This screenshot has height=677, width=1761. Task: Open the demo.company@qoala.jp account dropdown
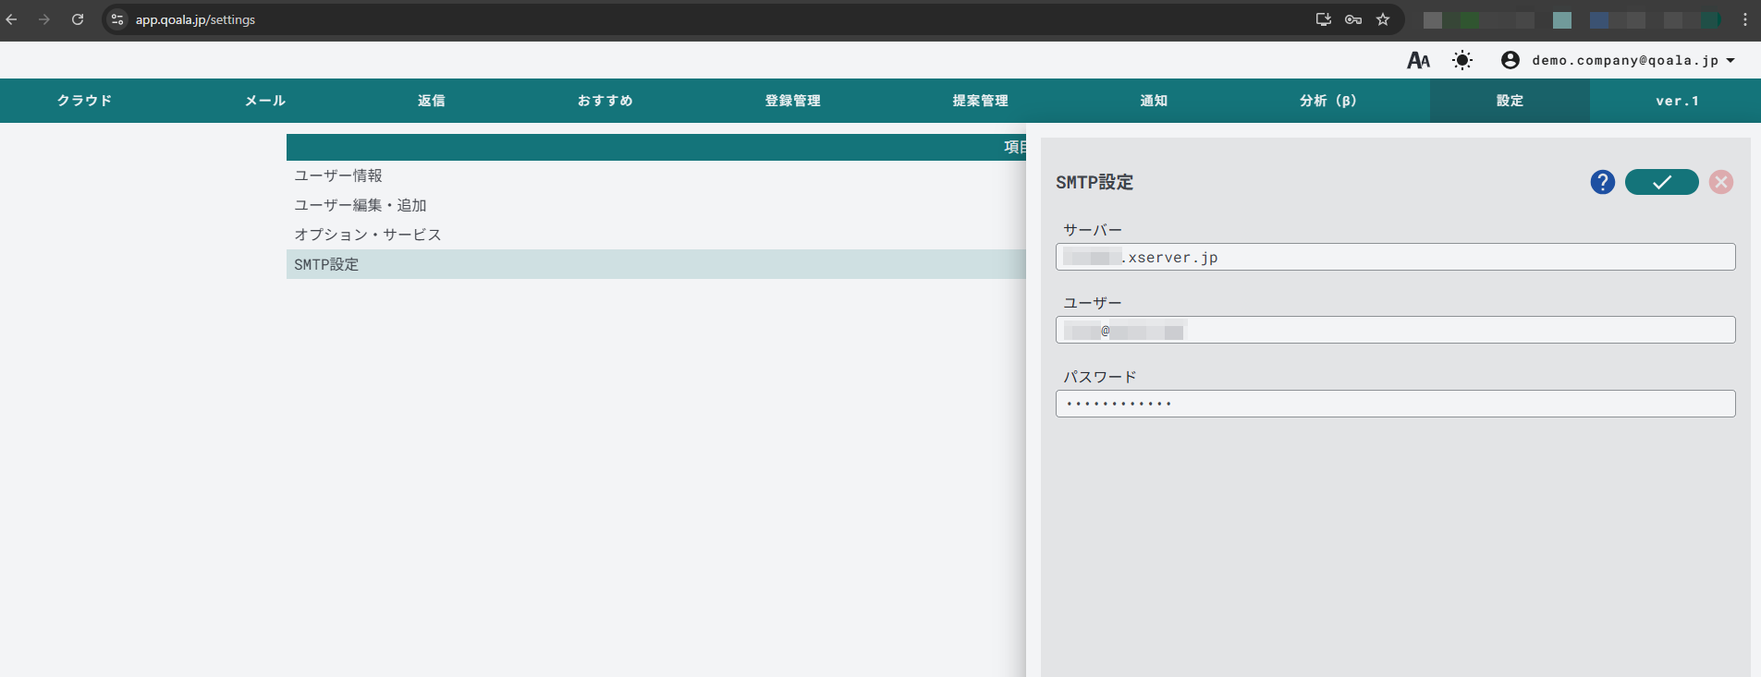[x=1618, y=61]
